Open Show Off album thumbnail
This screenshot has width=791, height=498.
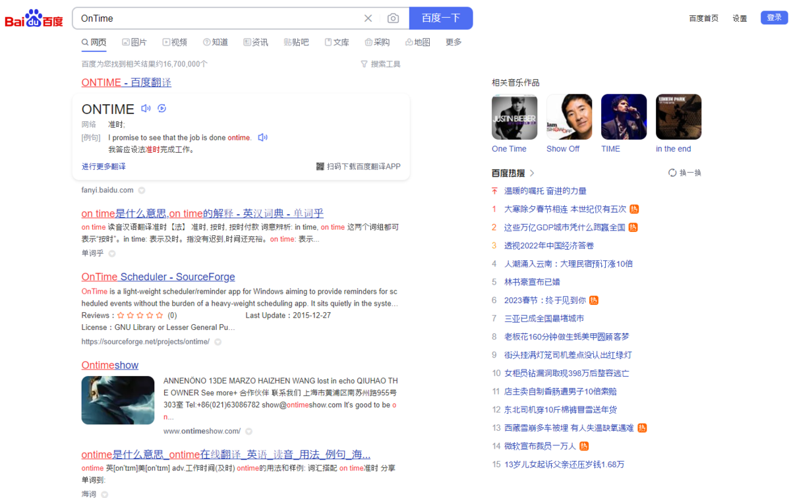tap(570, 117)
